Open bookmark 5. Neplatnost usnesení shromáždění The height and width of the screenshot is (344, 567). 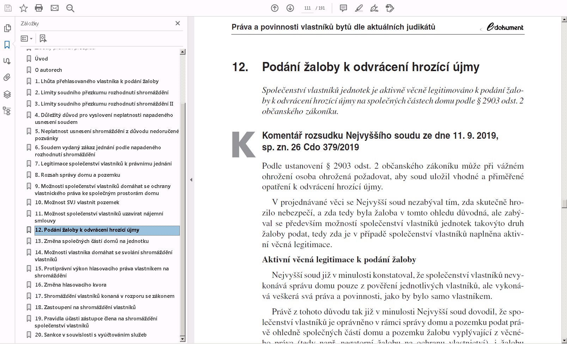107,135
